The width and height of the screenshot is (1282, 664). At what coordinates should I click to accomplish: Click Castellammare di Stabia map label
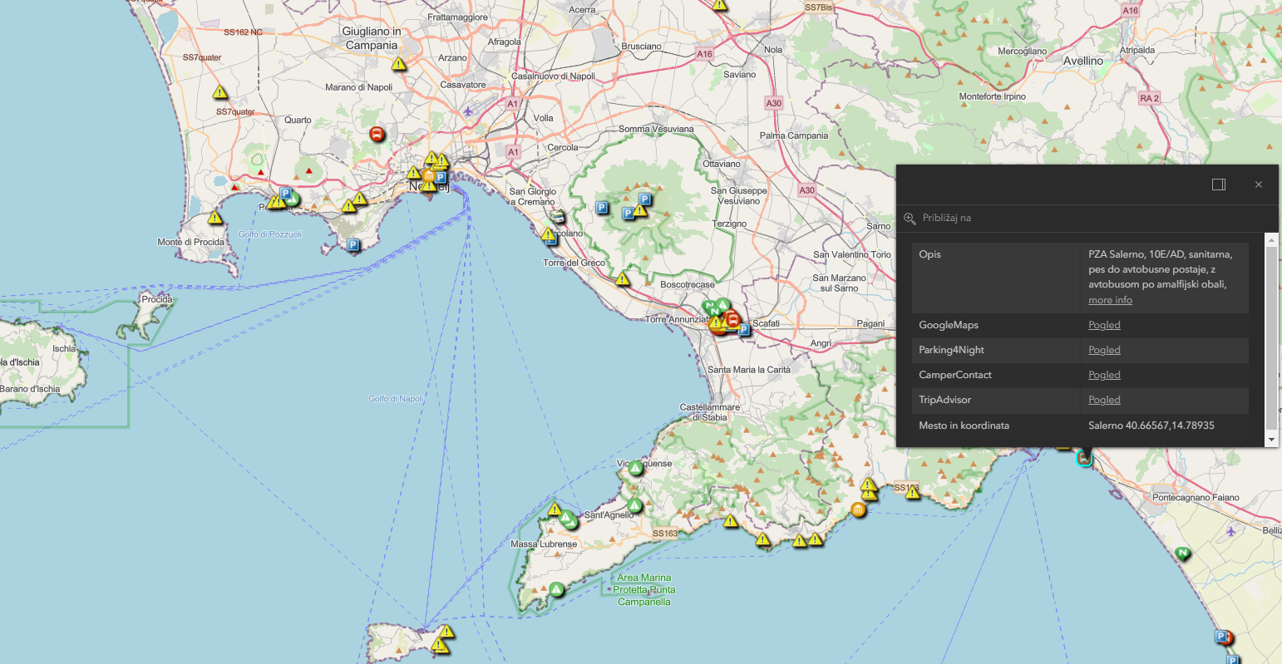click(x=709, y=412)
